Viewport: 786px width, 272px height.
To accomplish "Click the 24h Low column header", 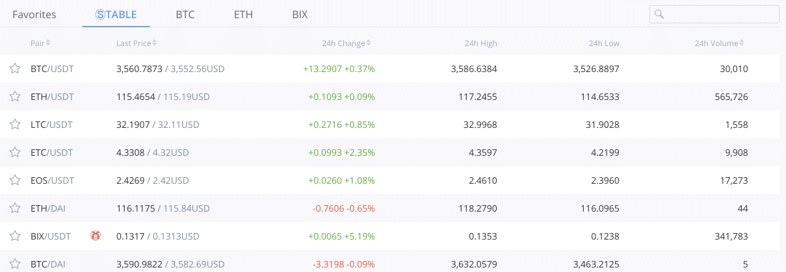I will (x=604, y=43).
